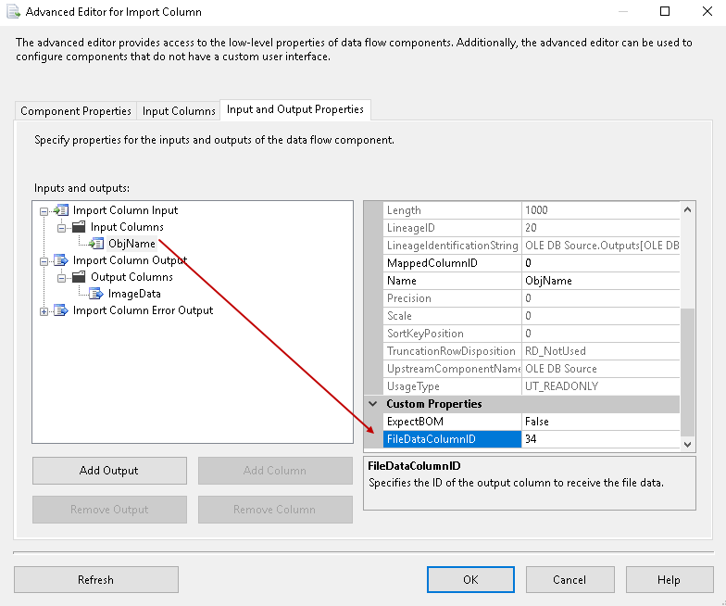Viewport: 726px width, 606px height.
Task: Switch to the Component Properties tab
Action: pyautogui.click(x=76, y=111)
